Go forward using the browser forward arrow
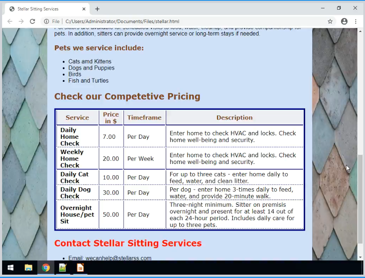 21,21
